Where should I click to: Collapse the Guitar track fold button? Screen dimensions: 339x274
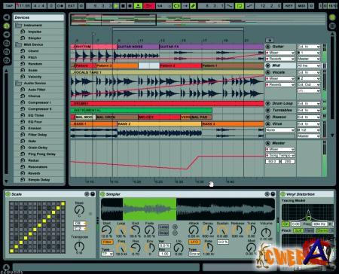267,47
